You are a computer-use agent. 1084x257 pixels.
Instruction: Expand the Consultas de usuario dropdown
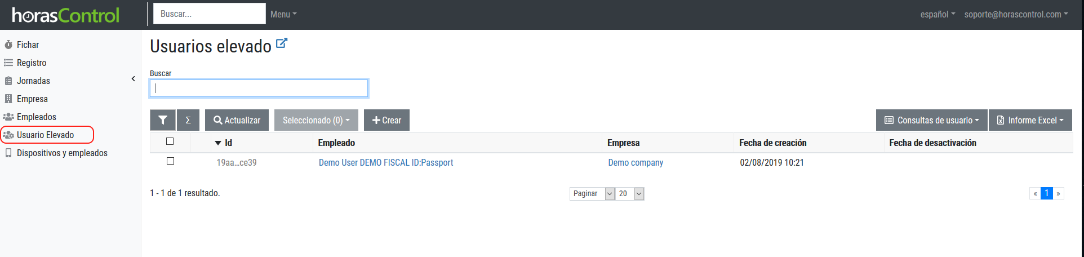(x=931, y=120)
